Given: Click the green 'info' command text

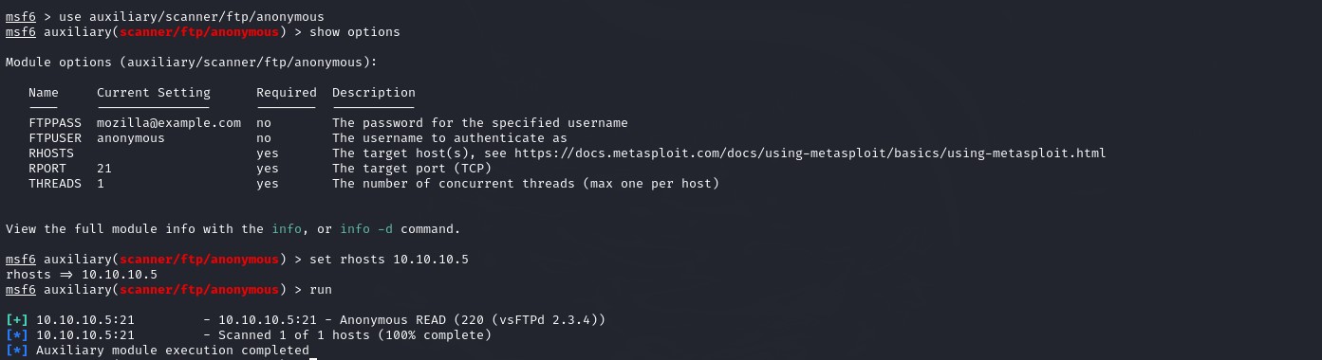Looking at the screenshot, I should click(286, 228).
